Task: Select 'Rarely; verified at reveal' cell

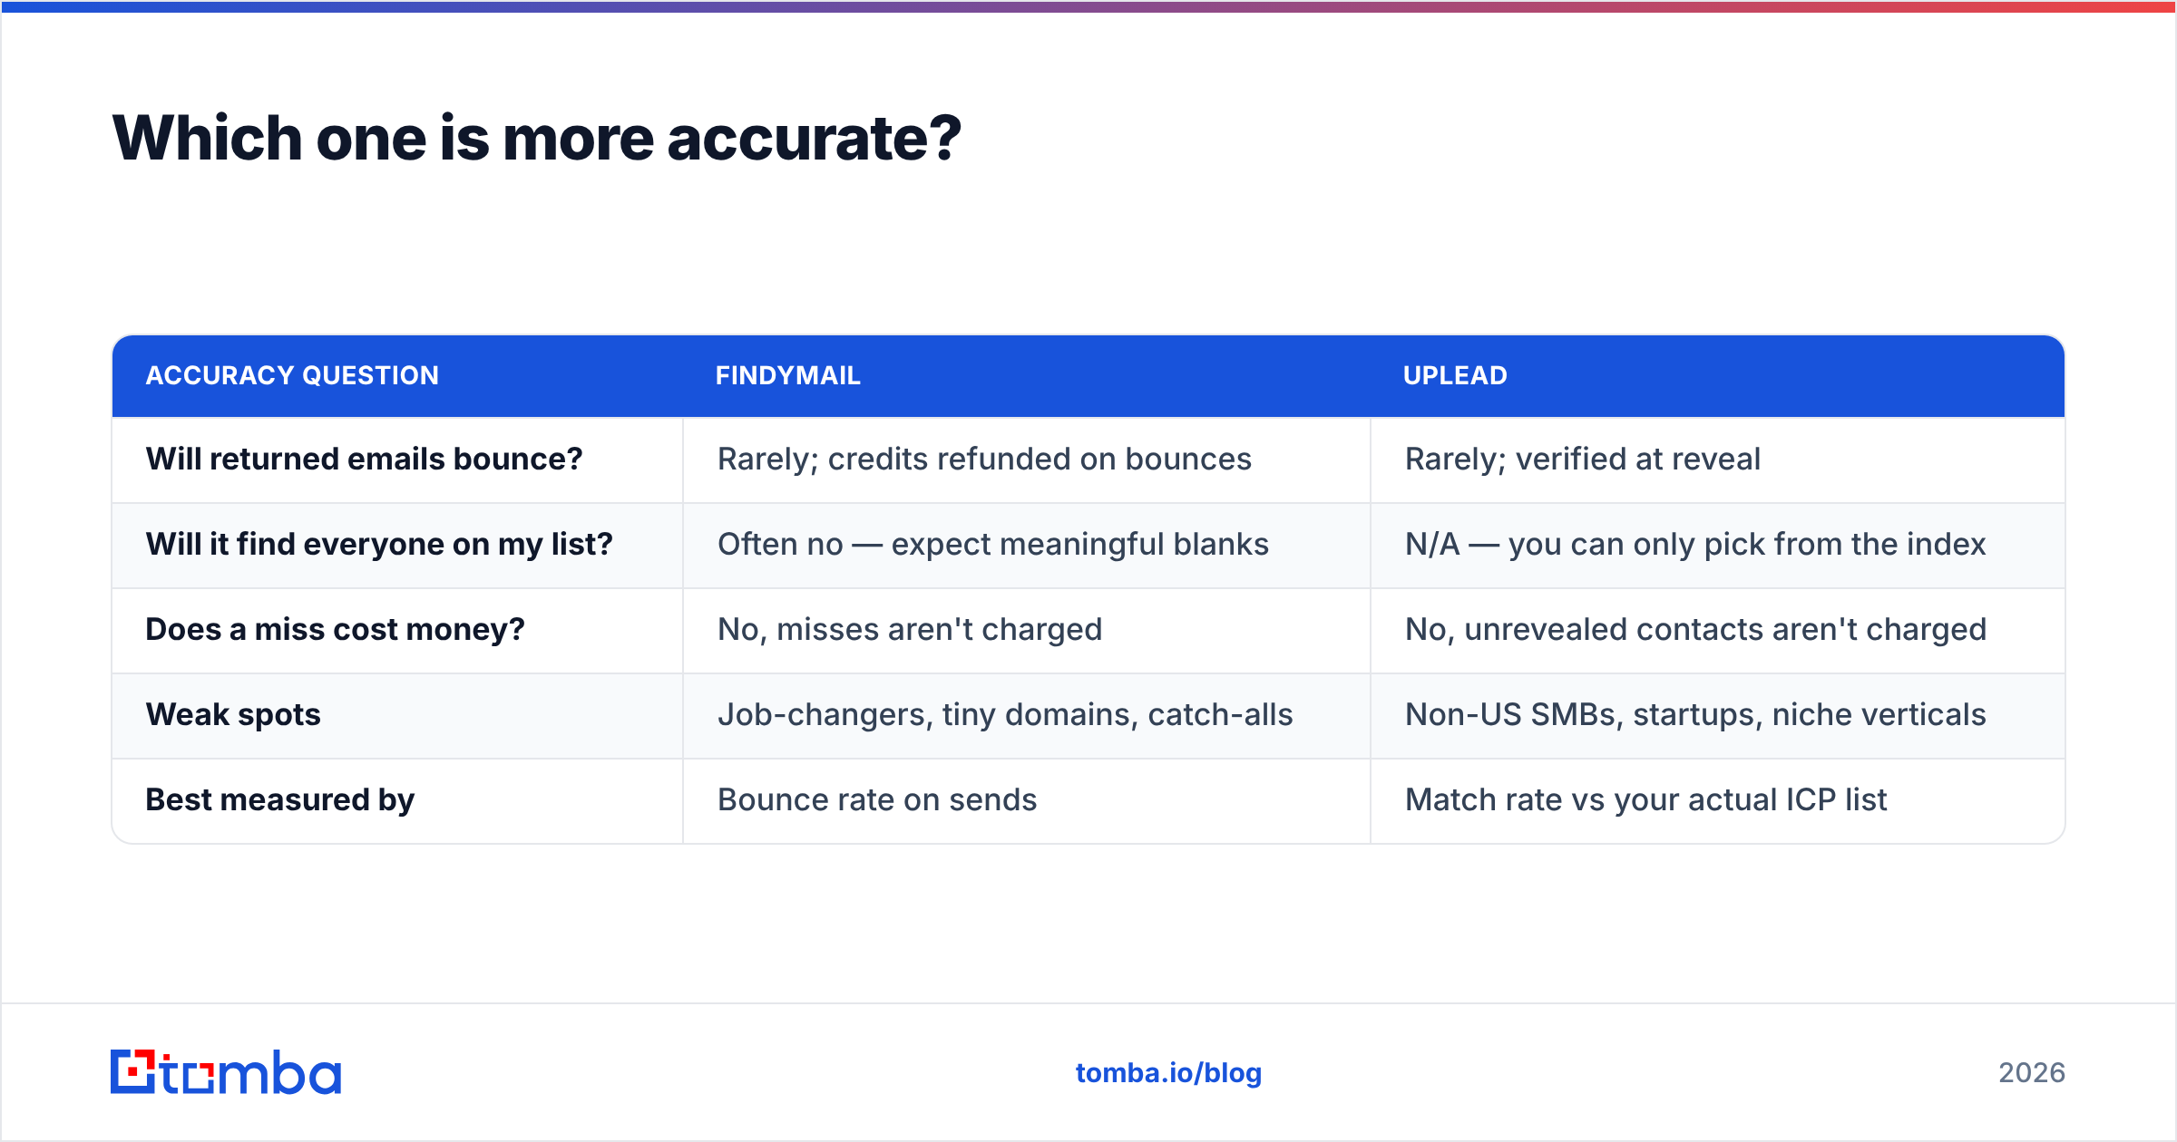Action: (1582, 460)
